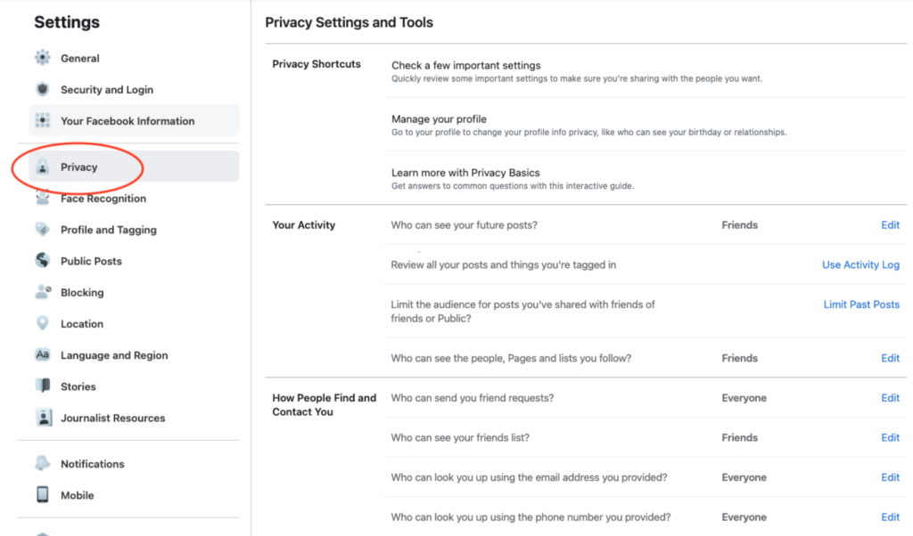The image size is (913, 536).
Task: Click the Stories book icon
Action: coord(43,386)
